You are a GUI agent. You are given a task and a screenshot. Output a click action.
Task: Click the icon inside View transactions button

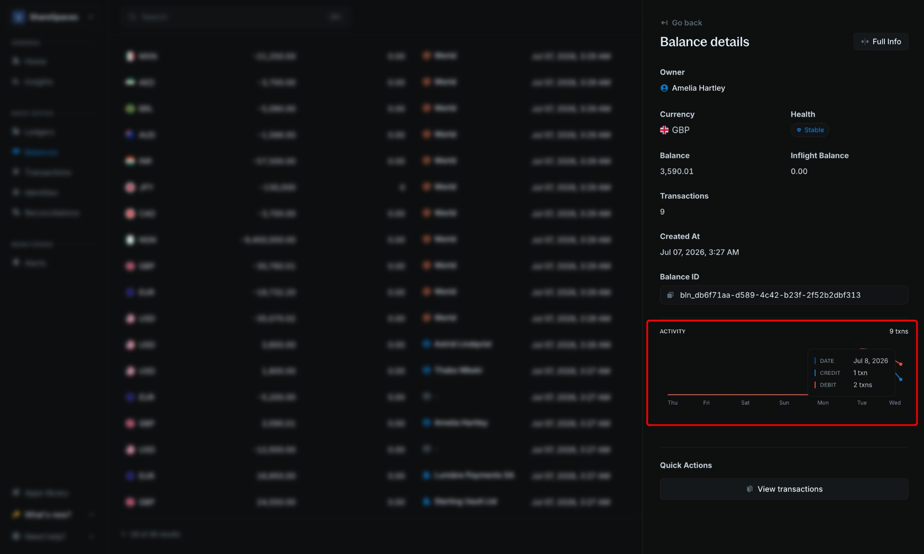749,489
